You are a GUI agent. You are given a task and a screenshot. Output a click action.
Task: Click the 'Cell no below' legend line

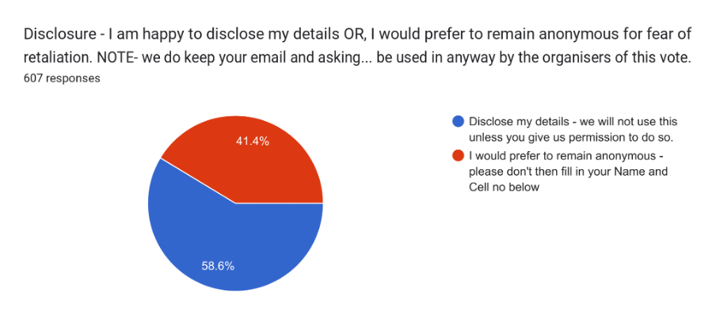coord(504,187)
